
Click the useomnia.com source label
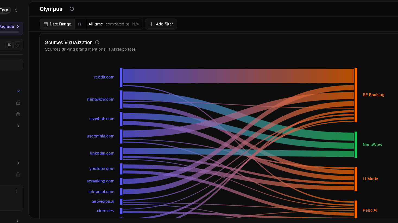tap(100, 136)
